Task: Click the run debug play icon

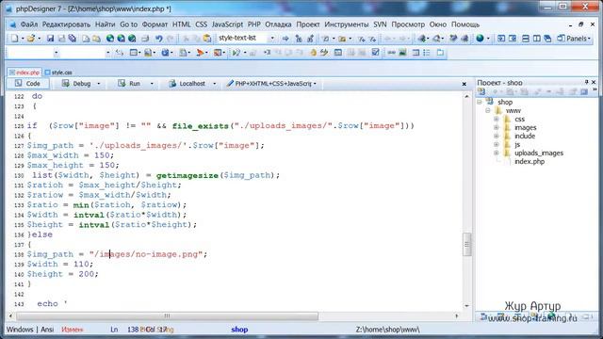Action: coord(236,53)
